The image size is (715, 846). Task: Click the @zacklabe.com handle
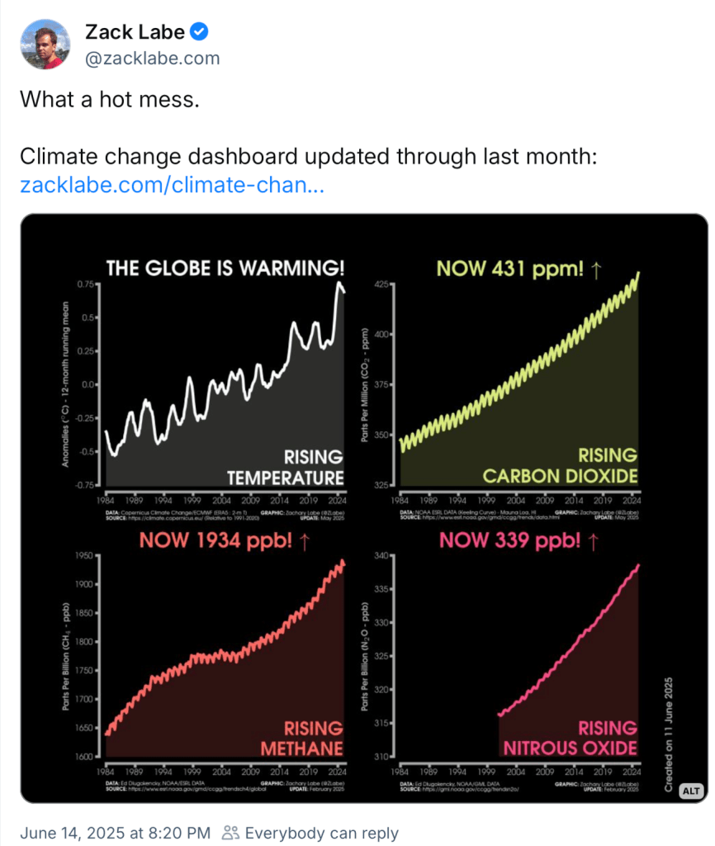pos(153,58)
